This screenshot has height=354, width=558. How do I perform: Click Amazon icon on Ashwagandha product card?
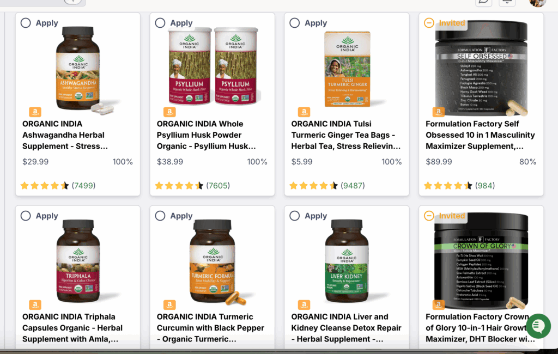pos(35,112)
